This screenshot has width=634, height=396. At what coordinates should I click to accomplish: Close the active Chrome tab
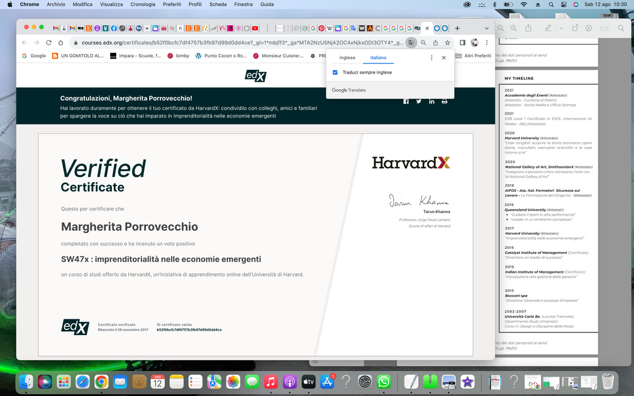(x=427, y=28)
